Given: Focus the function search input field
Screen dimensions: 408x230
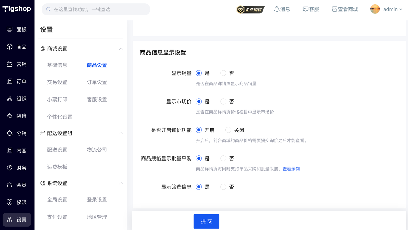Looking at the screenshot, I should coord(99,9).
